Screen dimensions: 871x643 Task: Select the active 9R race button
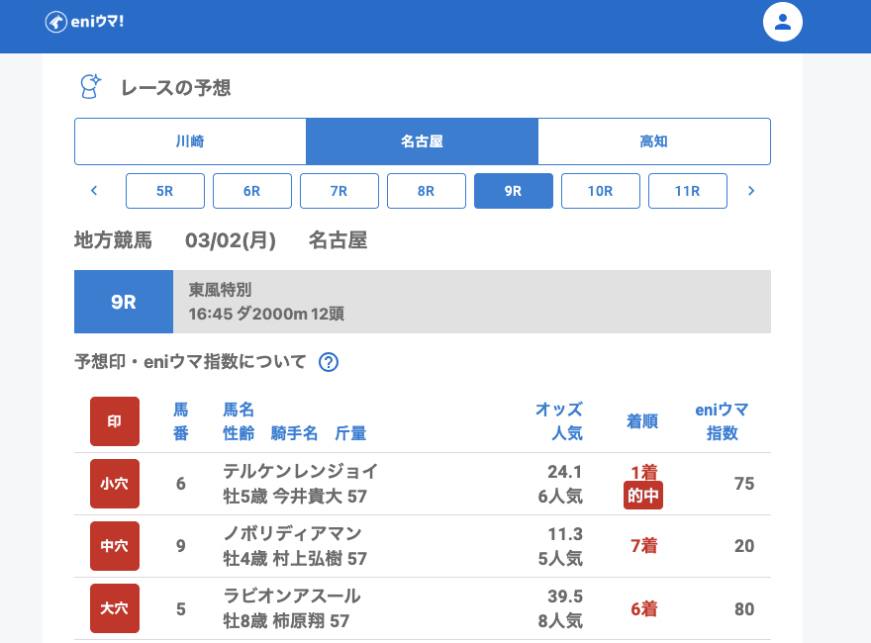coord(514,191)
